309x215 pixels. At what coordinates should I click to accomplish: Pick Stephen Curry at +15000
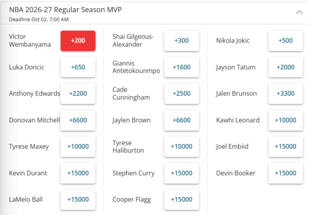181,173
